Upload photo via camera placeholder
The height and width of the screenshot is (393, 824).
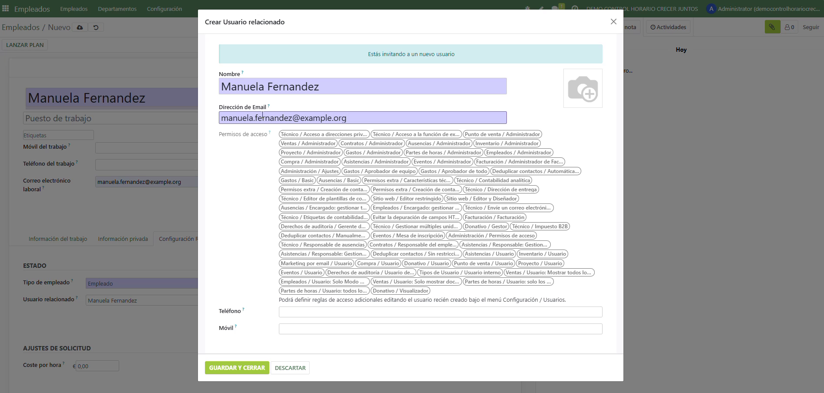pyautogui.click(x=583, y=88)
